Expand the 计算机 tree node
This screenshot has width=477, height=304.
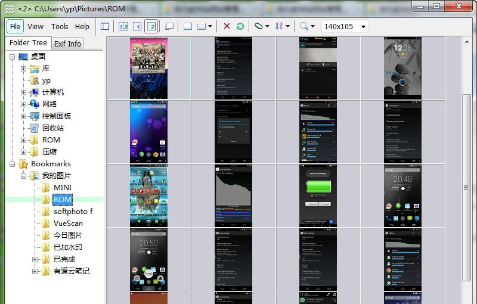point(24,92)
